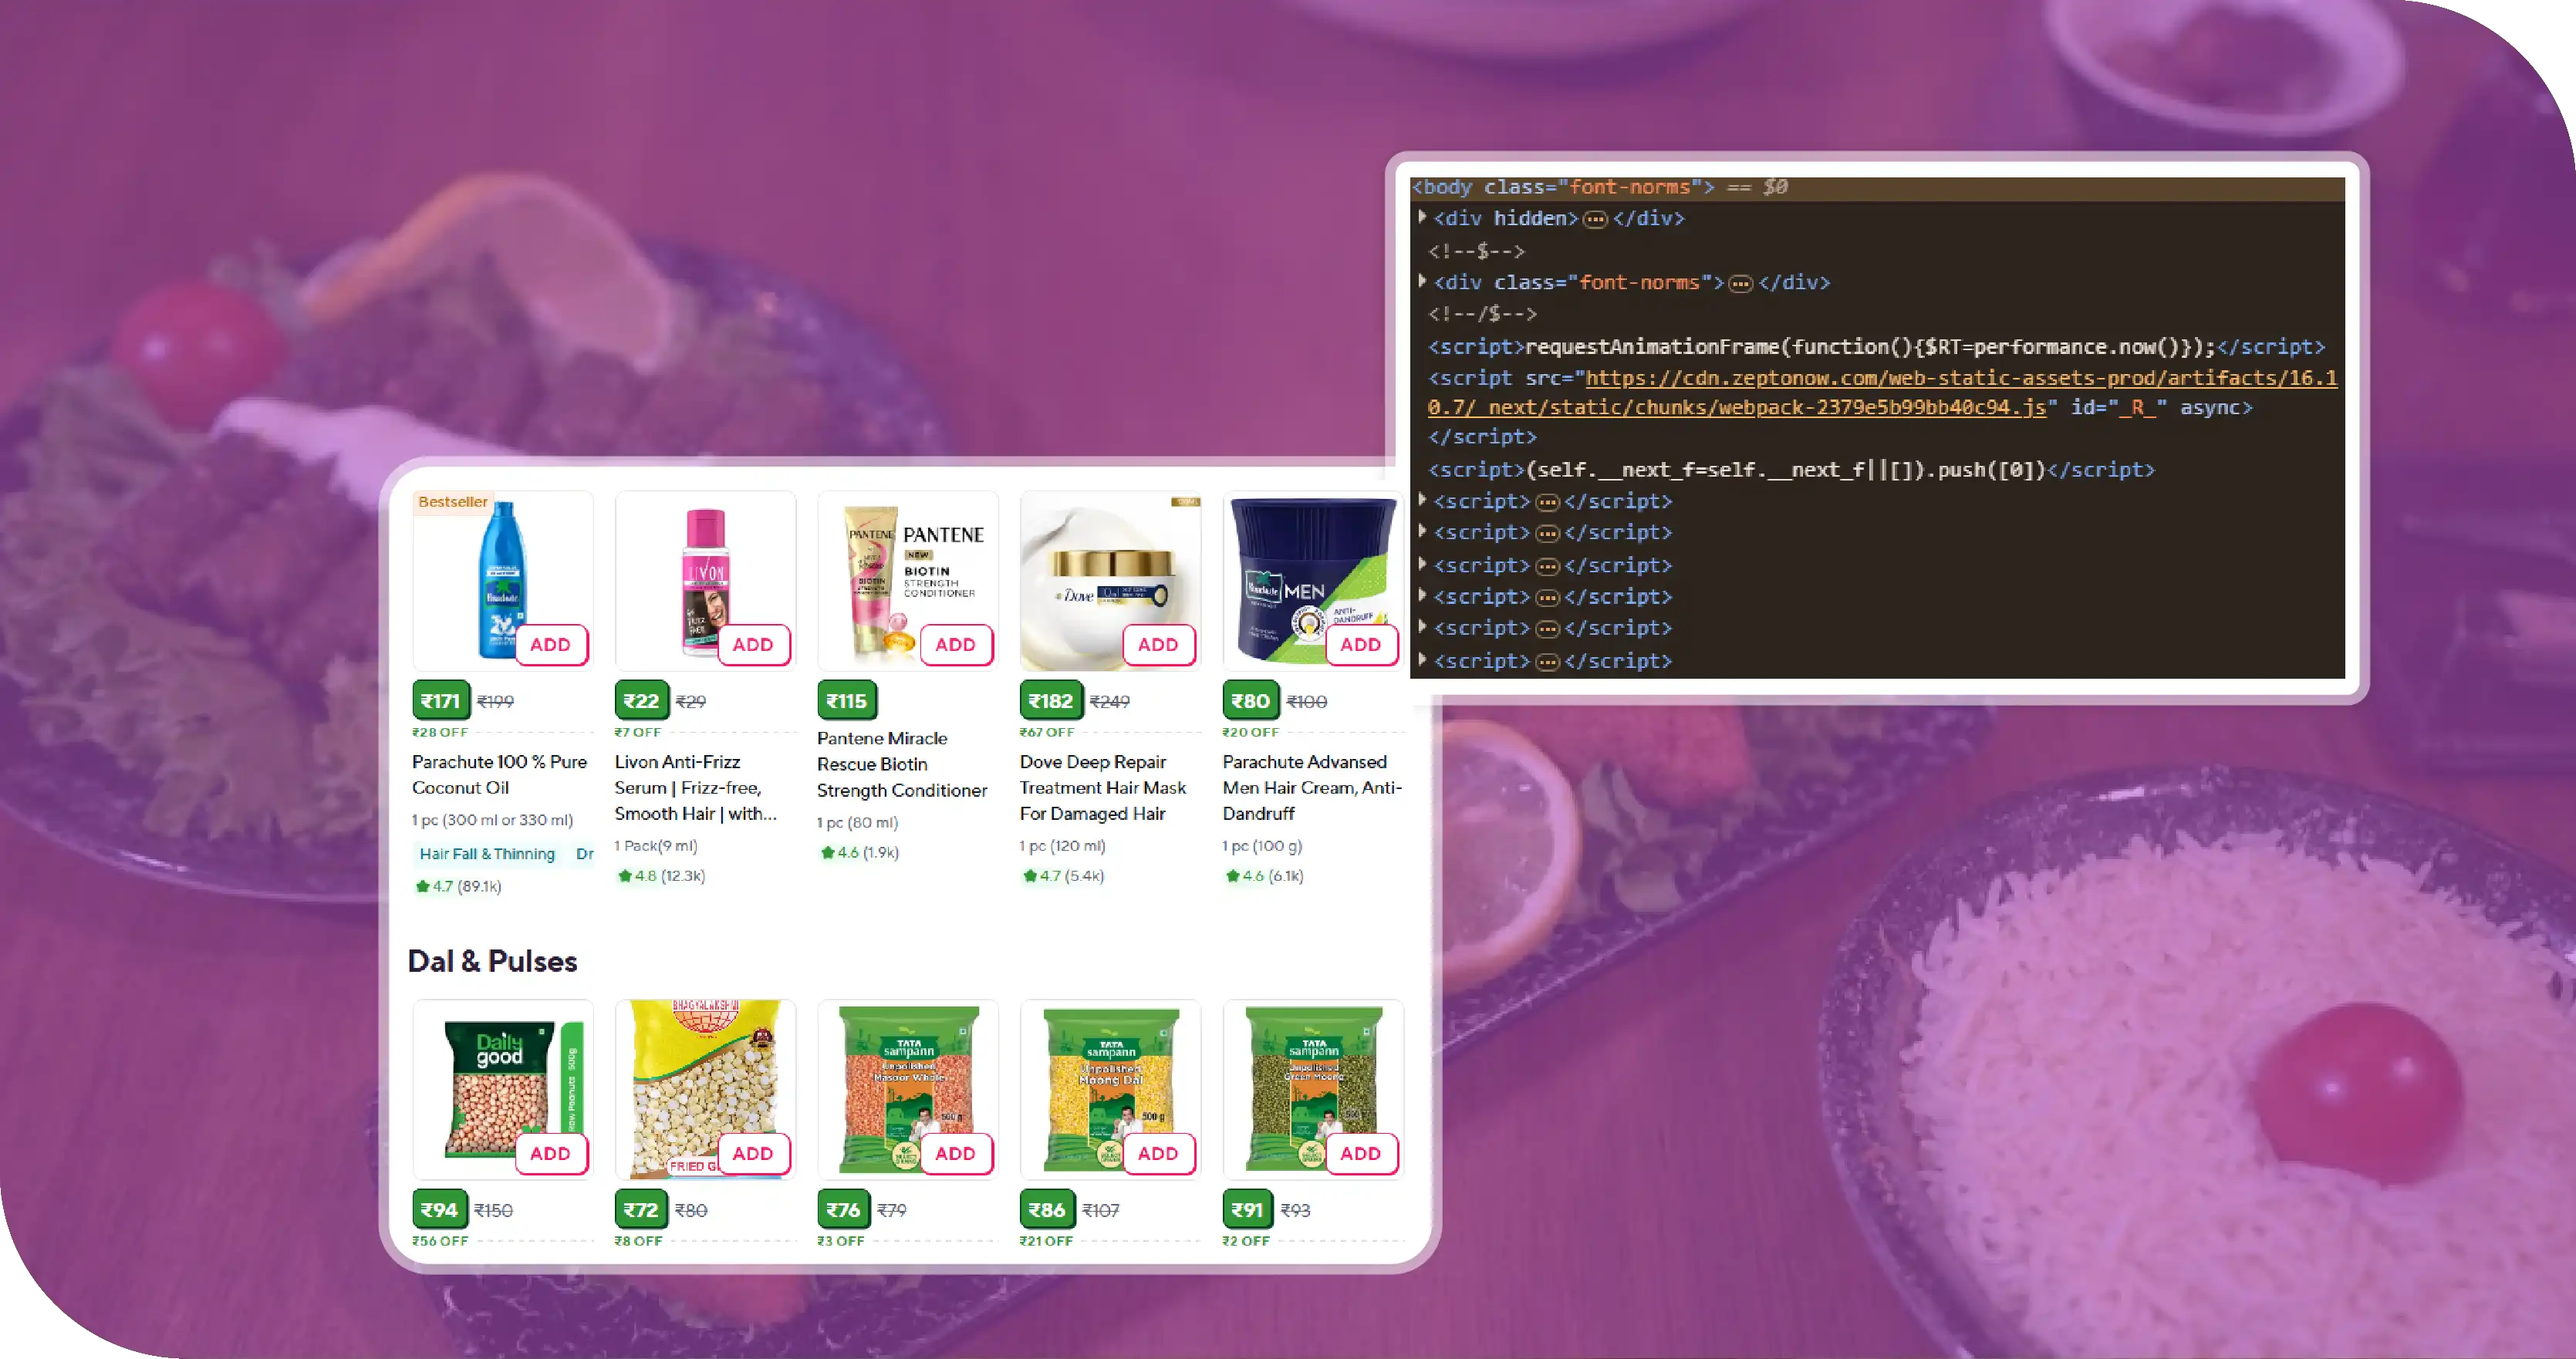Click the 4.8 (12.3k) rating star
This screenshot has height=1359, width=2576.
[x=625, y=876]
